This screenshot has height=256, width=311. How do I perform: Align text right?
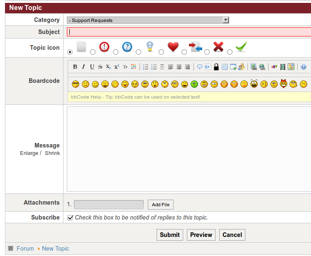click(x=187, y=67)
